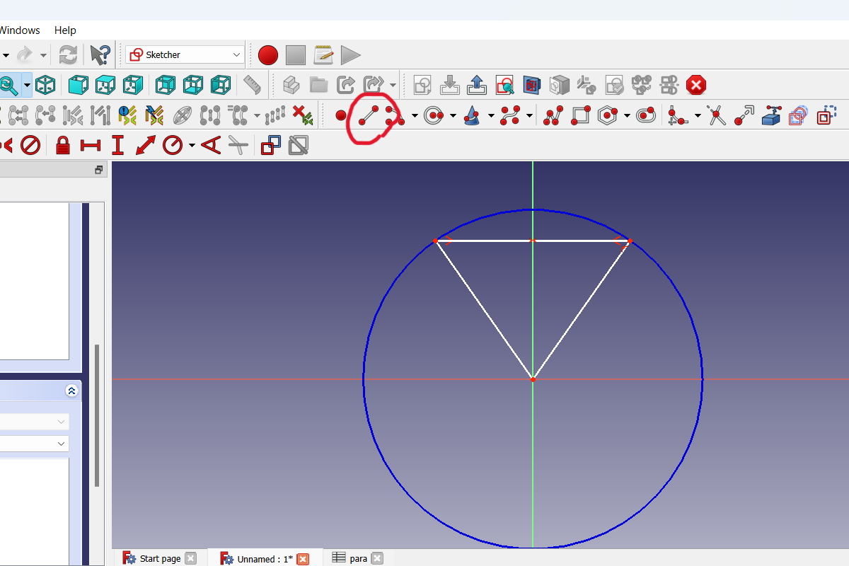Select the Create Regular Polygon tool
Viewport: 849px width, 566px height.
[x=608, y=115]
